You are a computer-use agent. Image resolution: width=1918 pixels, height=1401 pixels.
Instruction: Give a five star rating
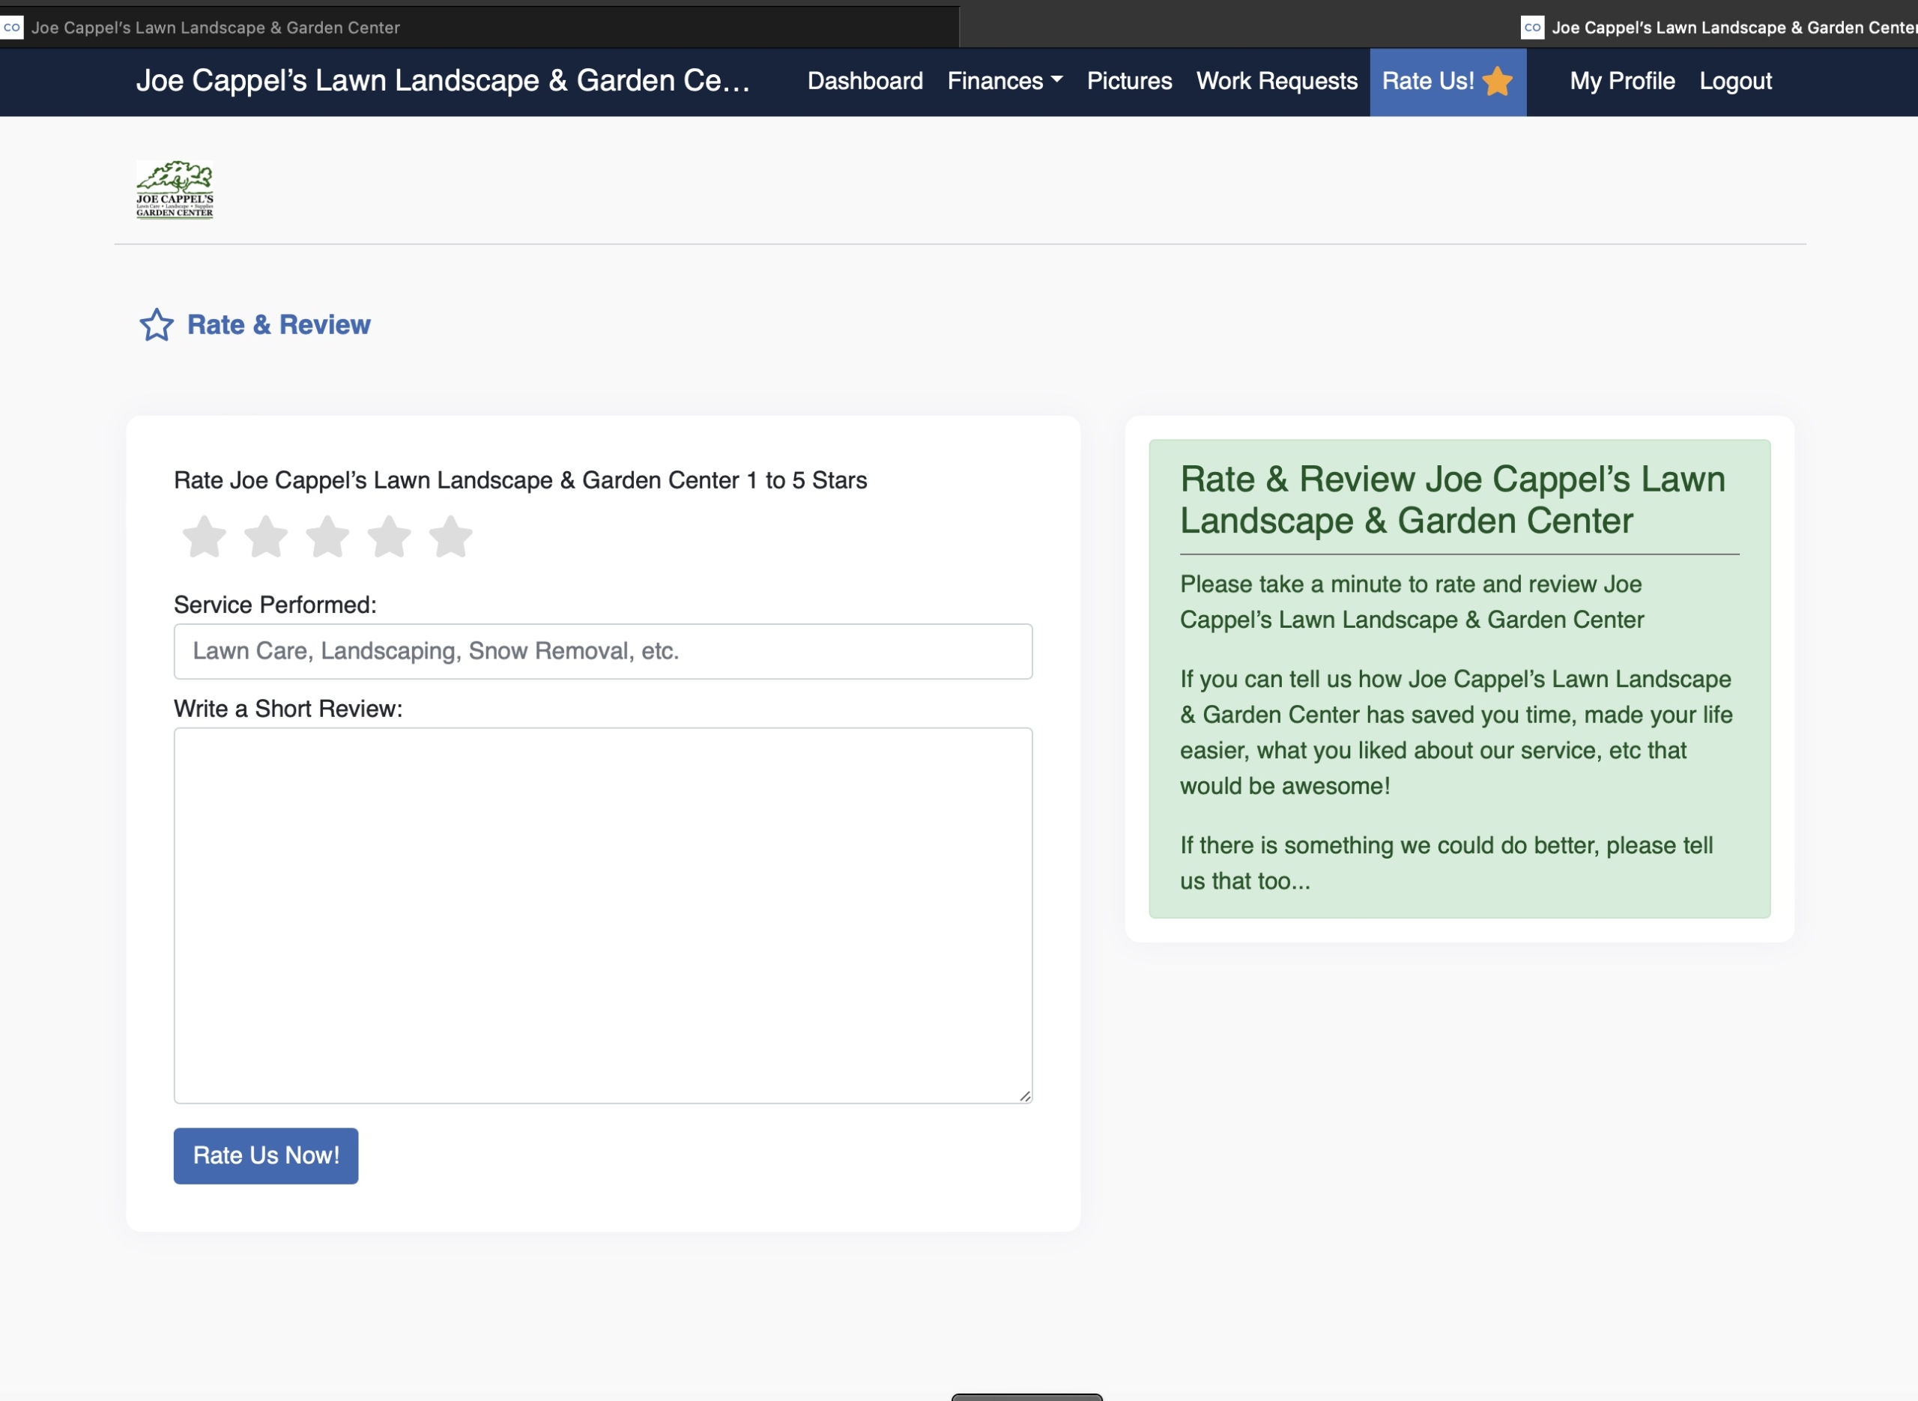pyautogui.click(x=450, y=537)
